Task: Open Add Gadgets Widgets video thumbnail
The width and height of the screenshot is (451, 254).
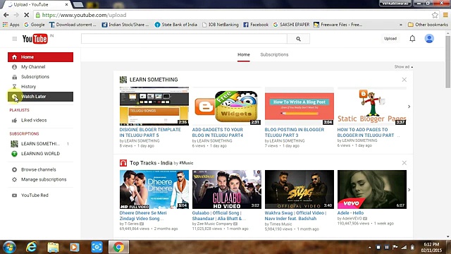Action: coord(227,106)
